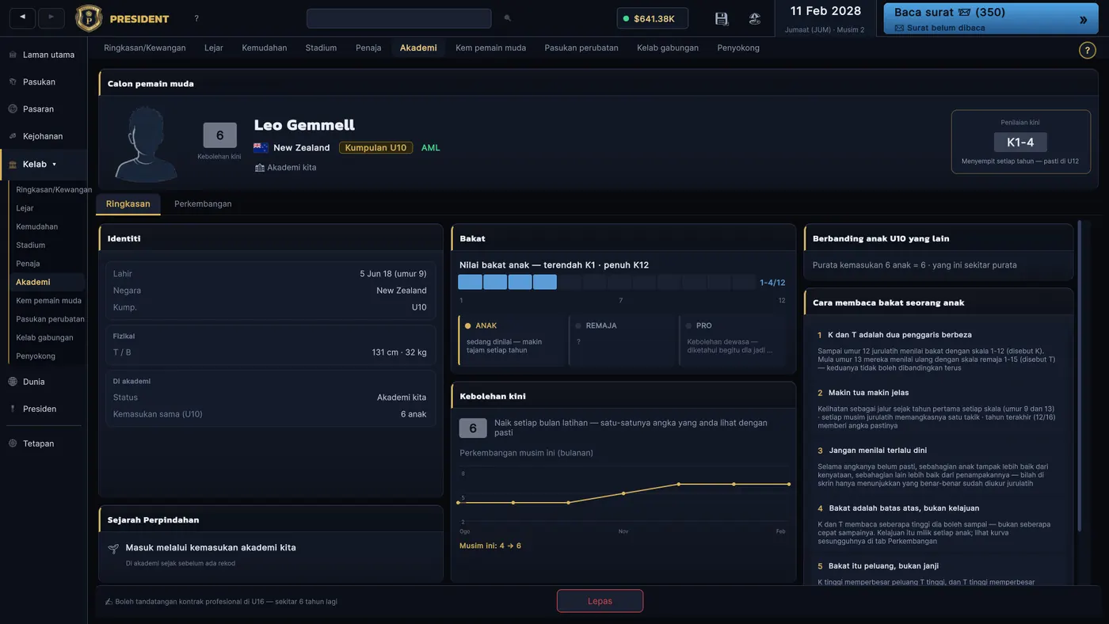This screenshot has height=624, width=1109.
Task: Click the Lepas button
Action: (600, 601)
